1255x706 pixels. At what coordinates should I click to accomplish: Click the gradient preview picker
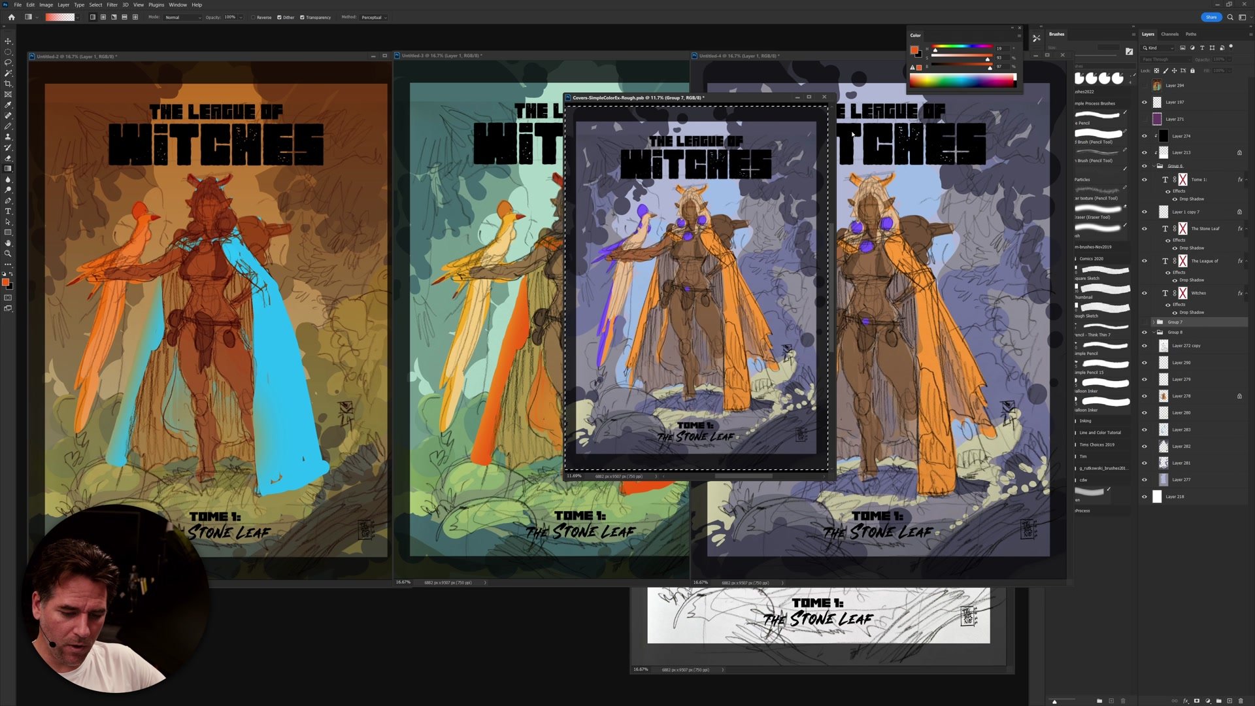59,17
